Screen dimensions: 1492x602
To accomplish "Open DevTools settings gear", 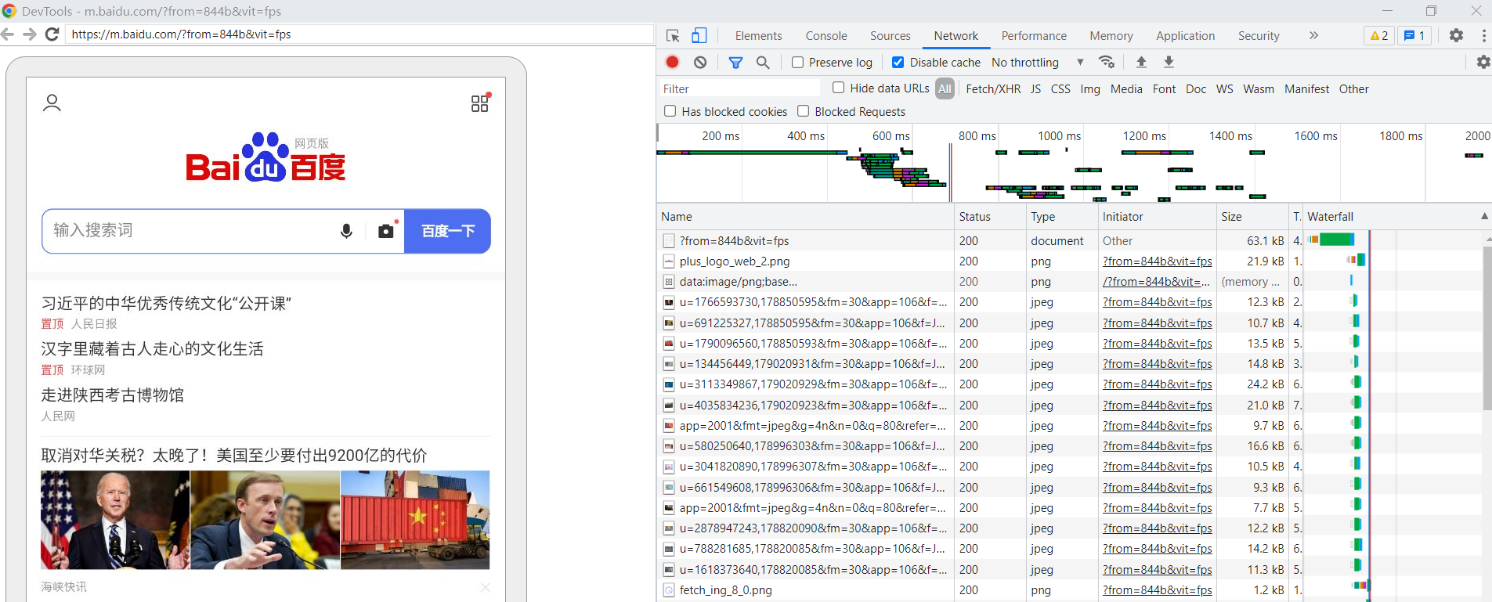I will click(x=1456, y=35).
